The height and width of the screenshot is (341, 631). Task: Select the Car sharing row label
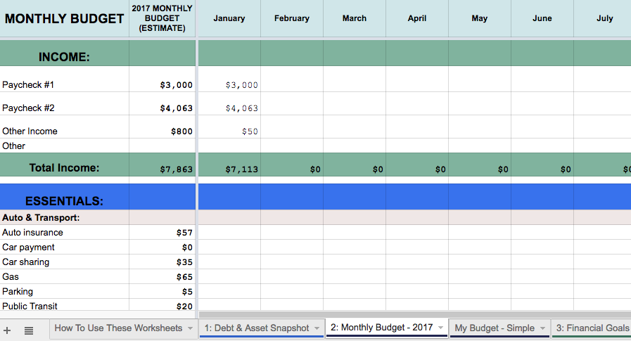26,262
